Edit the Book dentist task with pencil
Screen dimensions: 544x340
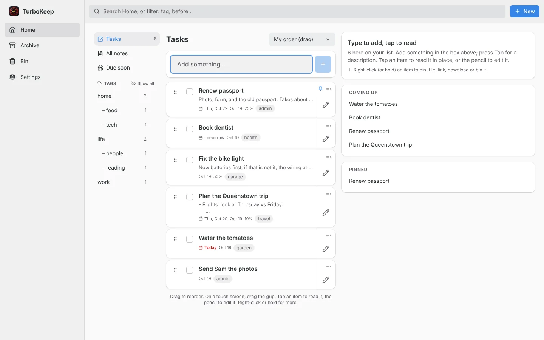click(326, 139)
